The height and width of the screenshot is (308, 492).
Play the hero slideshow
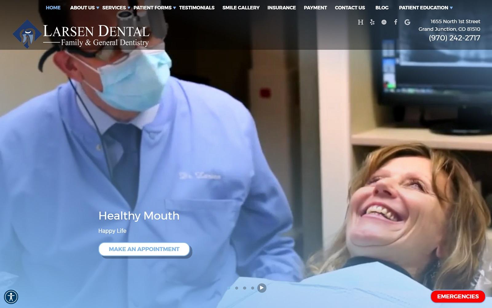262,288
